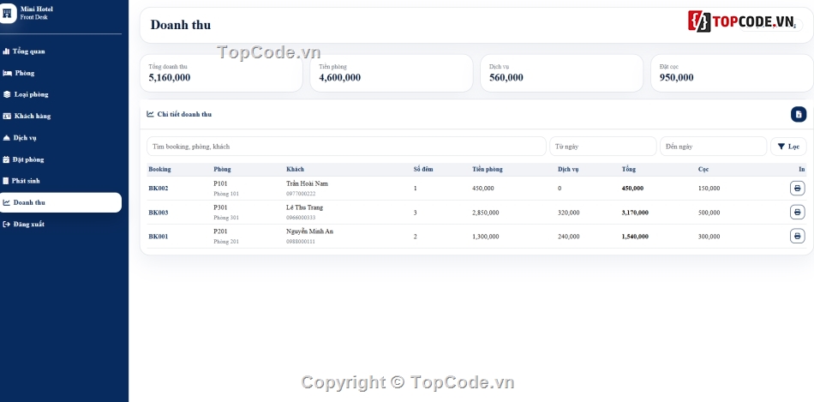The height and width of the screenshot is (402, 814).
Task: Click the Mini Hotel logo icon
Action: 7,14
